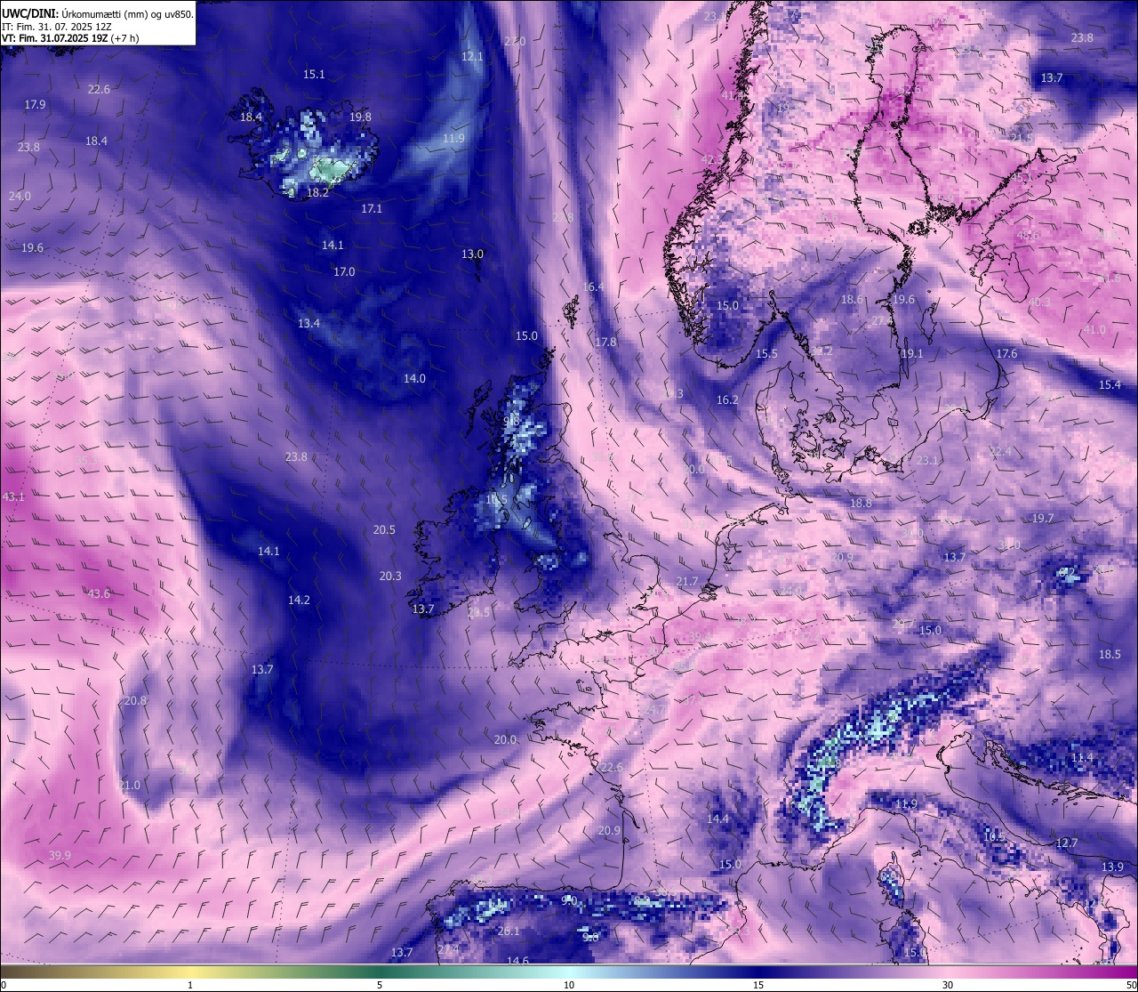Click the color scale tick label '10'
Viewport: 1138px width, 992px height.
coord(569,985)
